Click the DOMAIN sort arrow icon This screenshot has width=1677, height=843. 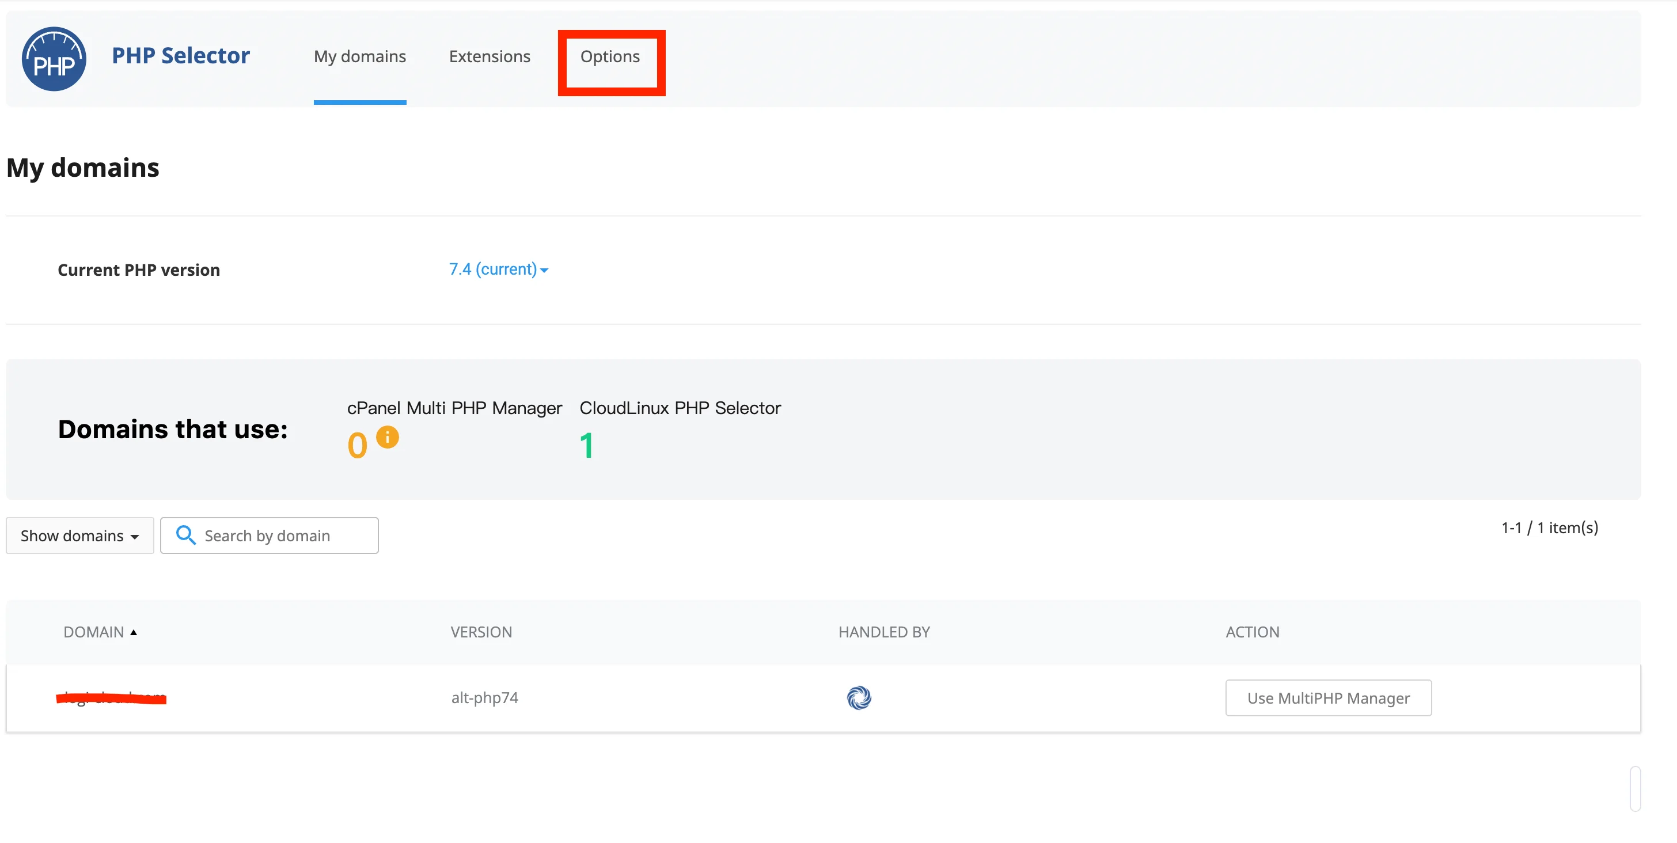[x=134, y=632]
